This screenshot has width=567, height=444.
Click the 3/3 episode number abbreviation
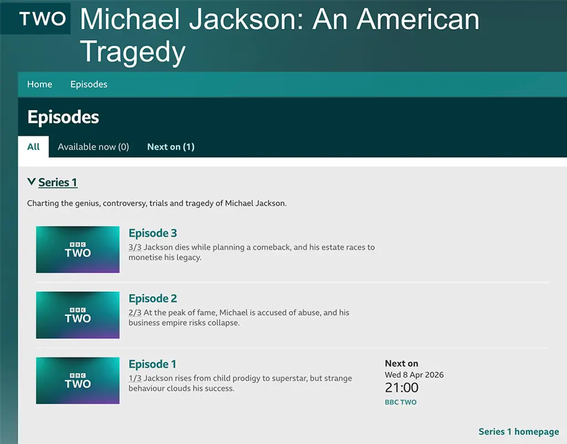[135, 247]
